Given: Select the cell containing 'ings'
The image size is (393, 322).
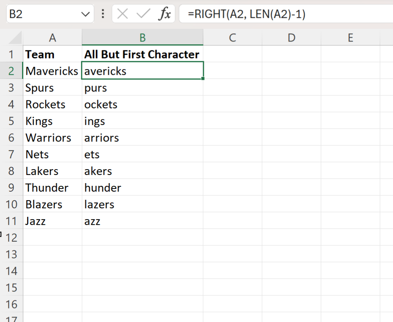Looking at the screenshot, I should tap(143, 121).
